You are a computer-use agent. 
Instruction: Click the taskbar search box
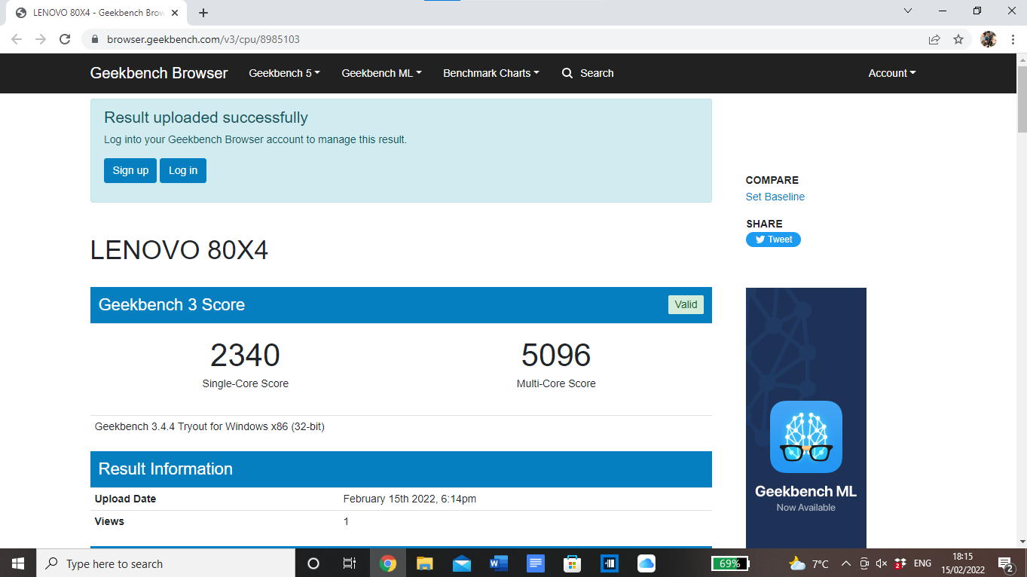click(166, 563)
